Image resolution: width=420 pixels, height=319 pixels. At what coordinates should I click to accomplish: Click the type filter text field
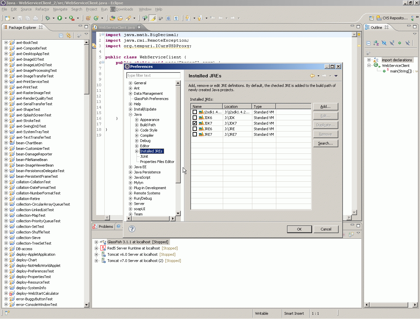click(x=153, y=75)
